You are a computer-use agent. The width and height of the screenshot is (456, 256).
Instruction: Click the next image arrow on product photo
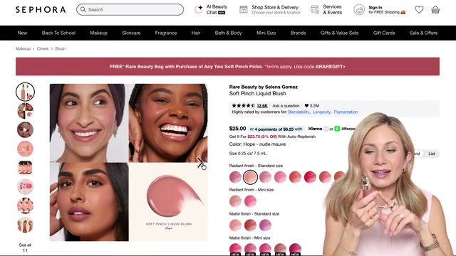tap(200, 163)
